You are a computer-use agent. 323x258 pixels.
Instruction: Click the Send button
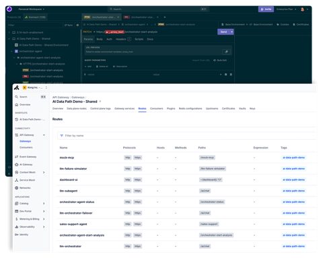[x=223, y=32]
